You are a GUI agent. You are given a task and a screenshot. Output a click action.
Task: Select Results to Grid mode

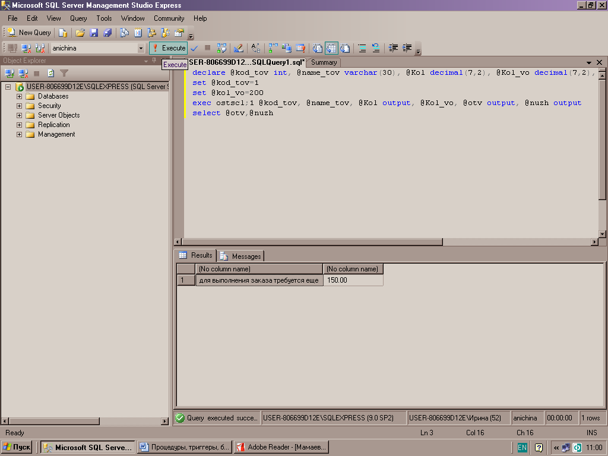(x=331, y=48)
